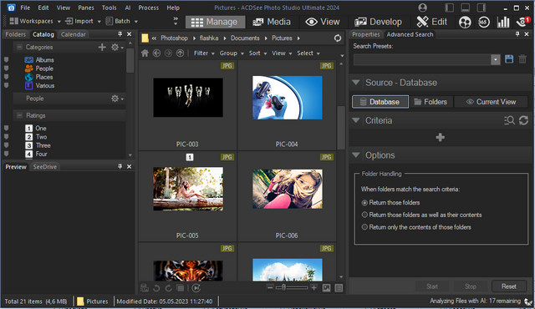The height and width of the screenshot is (309, 535).
Task: Toggle the Database source button
Action: point(380,102)
